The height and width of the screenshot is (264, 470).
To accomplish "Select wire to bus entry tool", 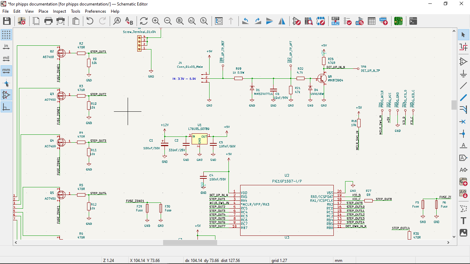I will [463, 110].
